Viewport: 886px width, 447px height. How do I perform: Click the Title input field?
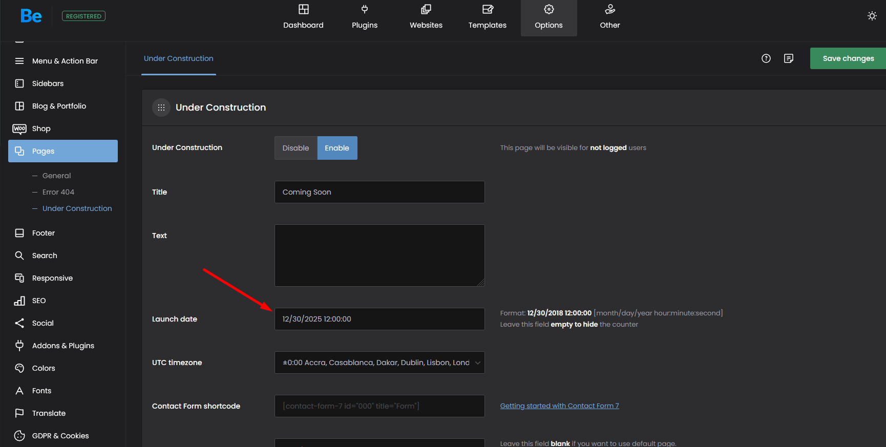tap(379, 192)
